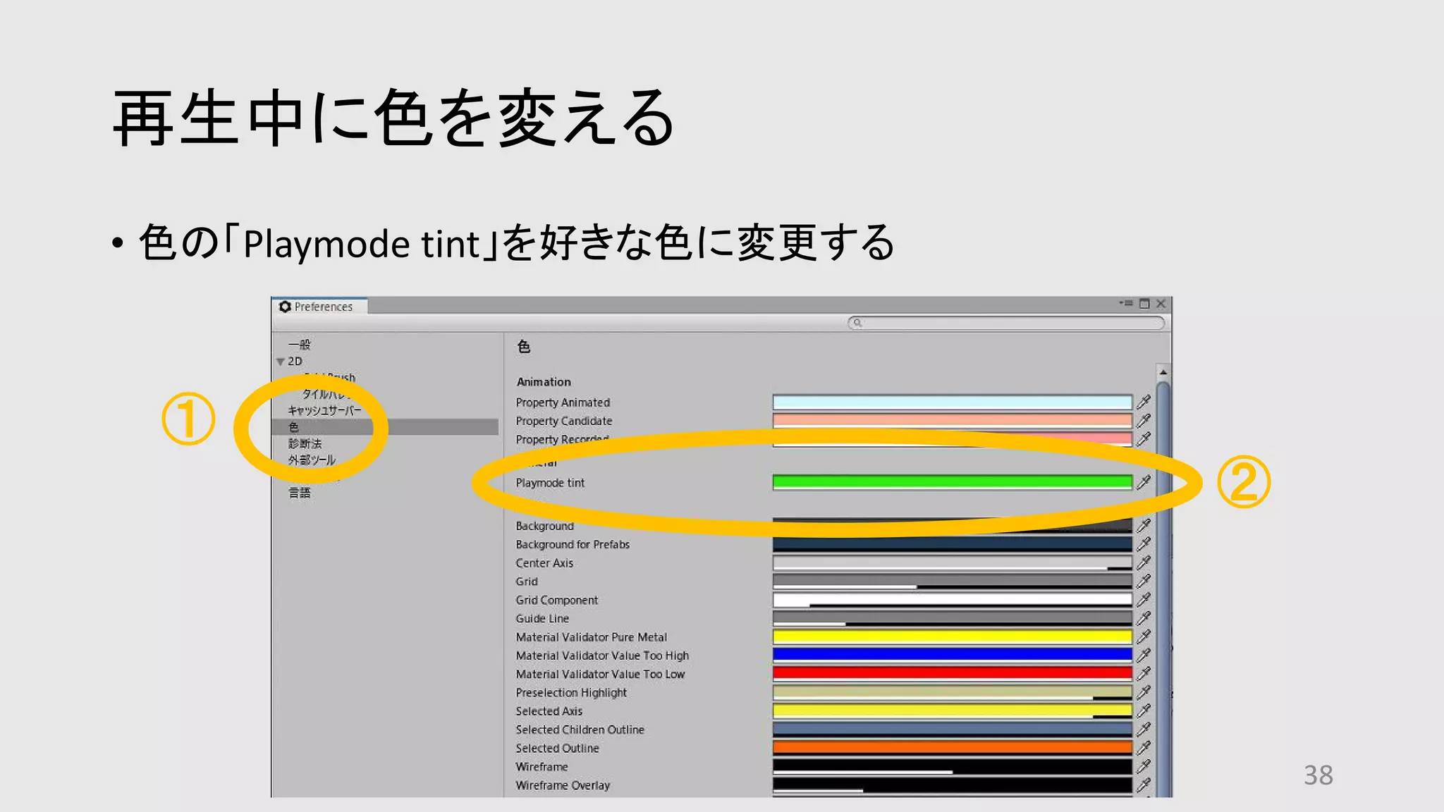Image resolution: width=1444 pixels, height=812 pixels.
Task: Open the blue Value Too High swatch
Action: [953, 656]
